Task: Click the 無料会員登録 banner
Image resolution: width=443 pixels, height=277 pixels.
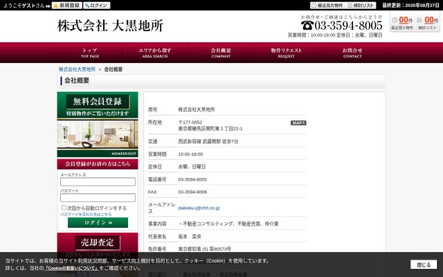Action: tap(98, 105)
